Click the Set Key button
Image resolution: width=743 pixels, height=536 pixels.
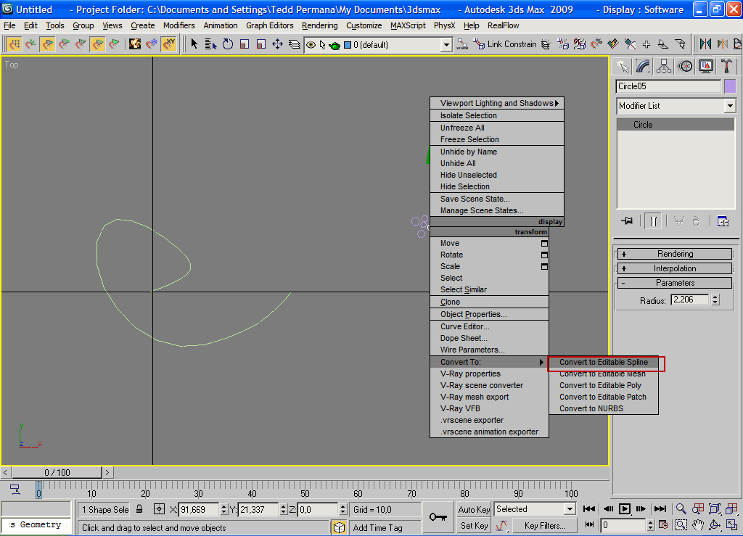click(474, 526)
